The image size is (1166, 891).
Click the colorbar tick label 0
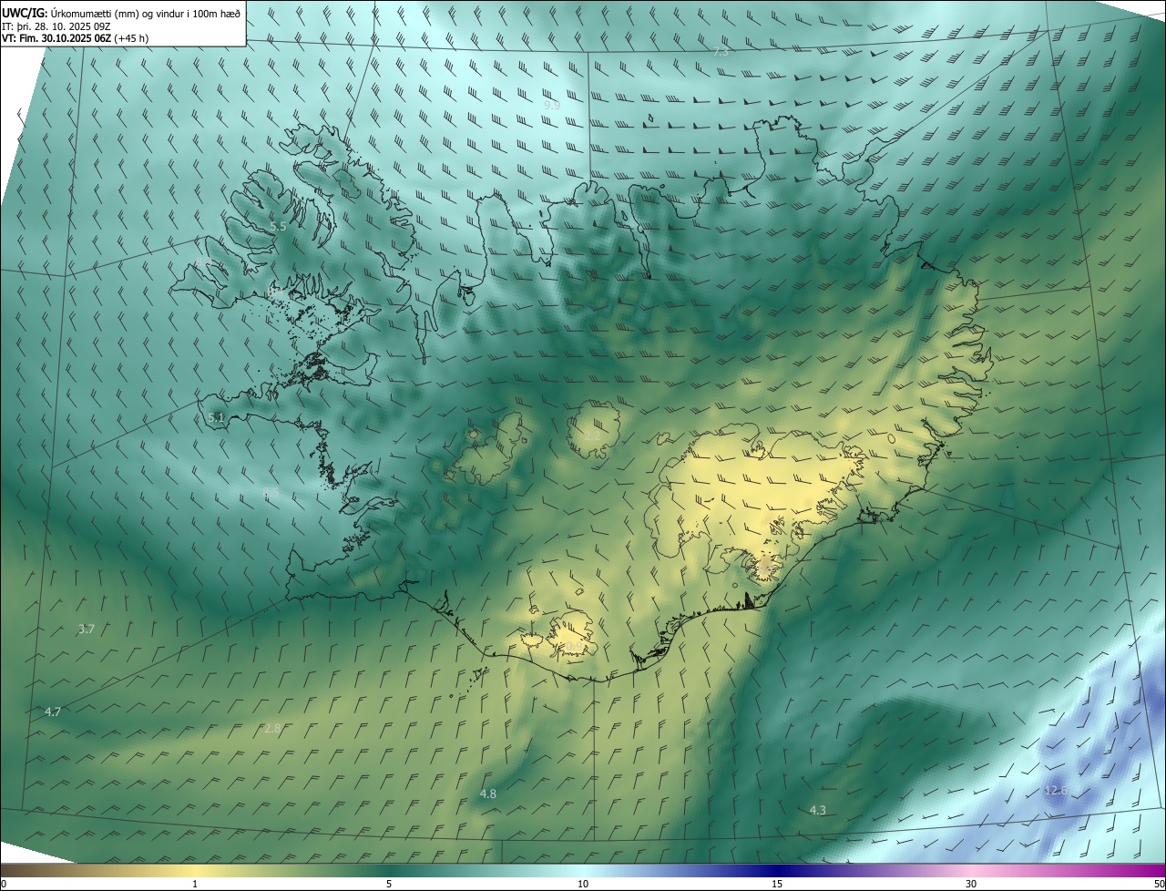[4, 884]
